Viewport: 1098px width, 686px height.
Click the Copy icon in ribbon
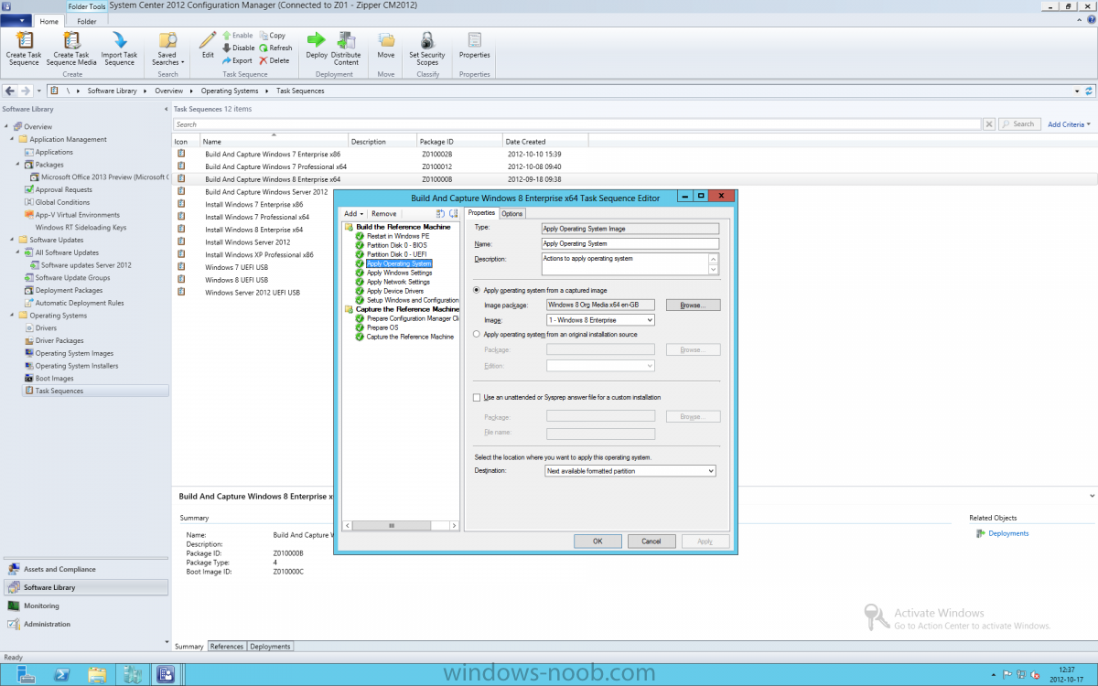[264, 35]
